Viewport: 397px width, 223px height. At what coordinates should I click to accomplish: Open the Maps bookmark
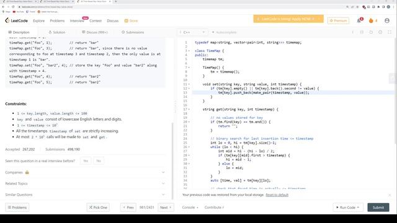[x=6, y=12]
